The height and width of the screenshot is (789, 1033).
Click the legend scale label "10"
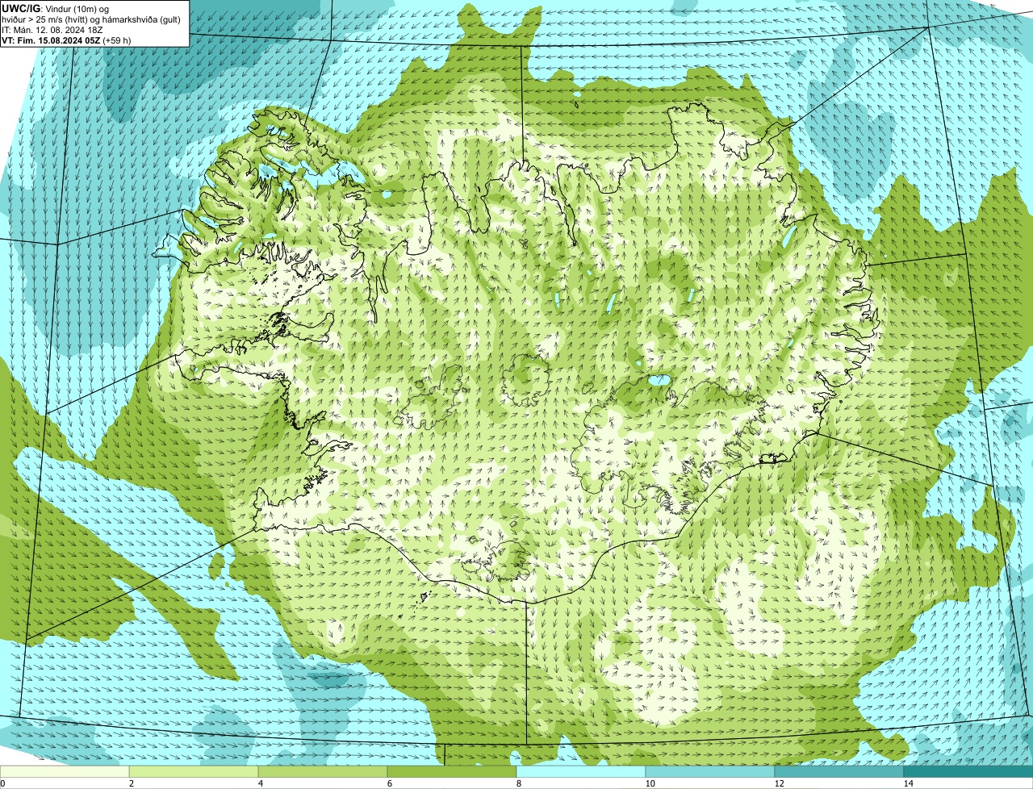(650, 783)
